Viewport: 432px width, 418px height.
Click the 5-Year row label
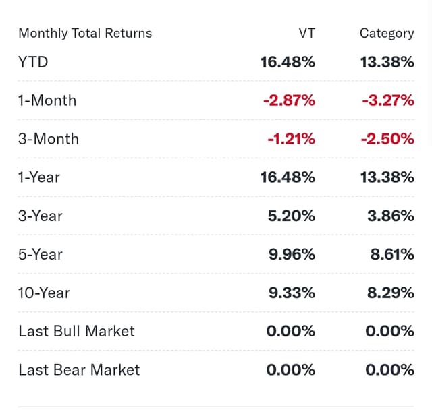tap(40, 254)
